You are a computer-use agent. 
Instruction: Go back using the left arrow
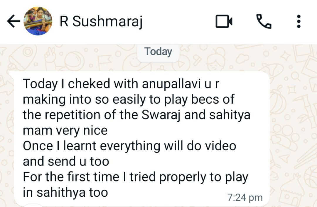point(14,21)
